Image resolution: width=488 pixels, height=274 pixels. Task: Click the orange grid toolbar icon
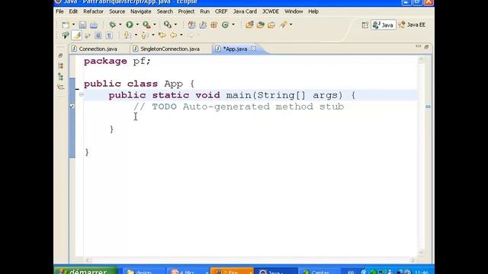(213, 25)
